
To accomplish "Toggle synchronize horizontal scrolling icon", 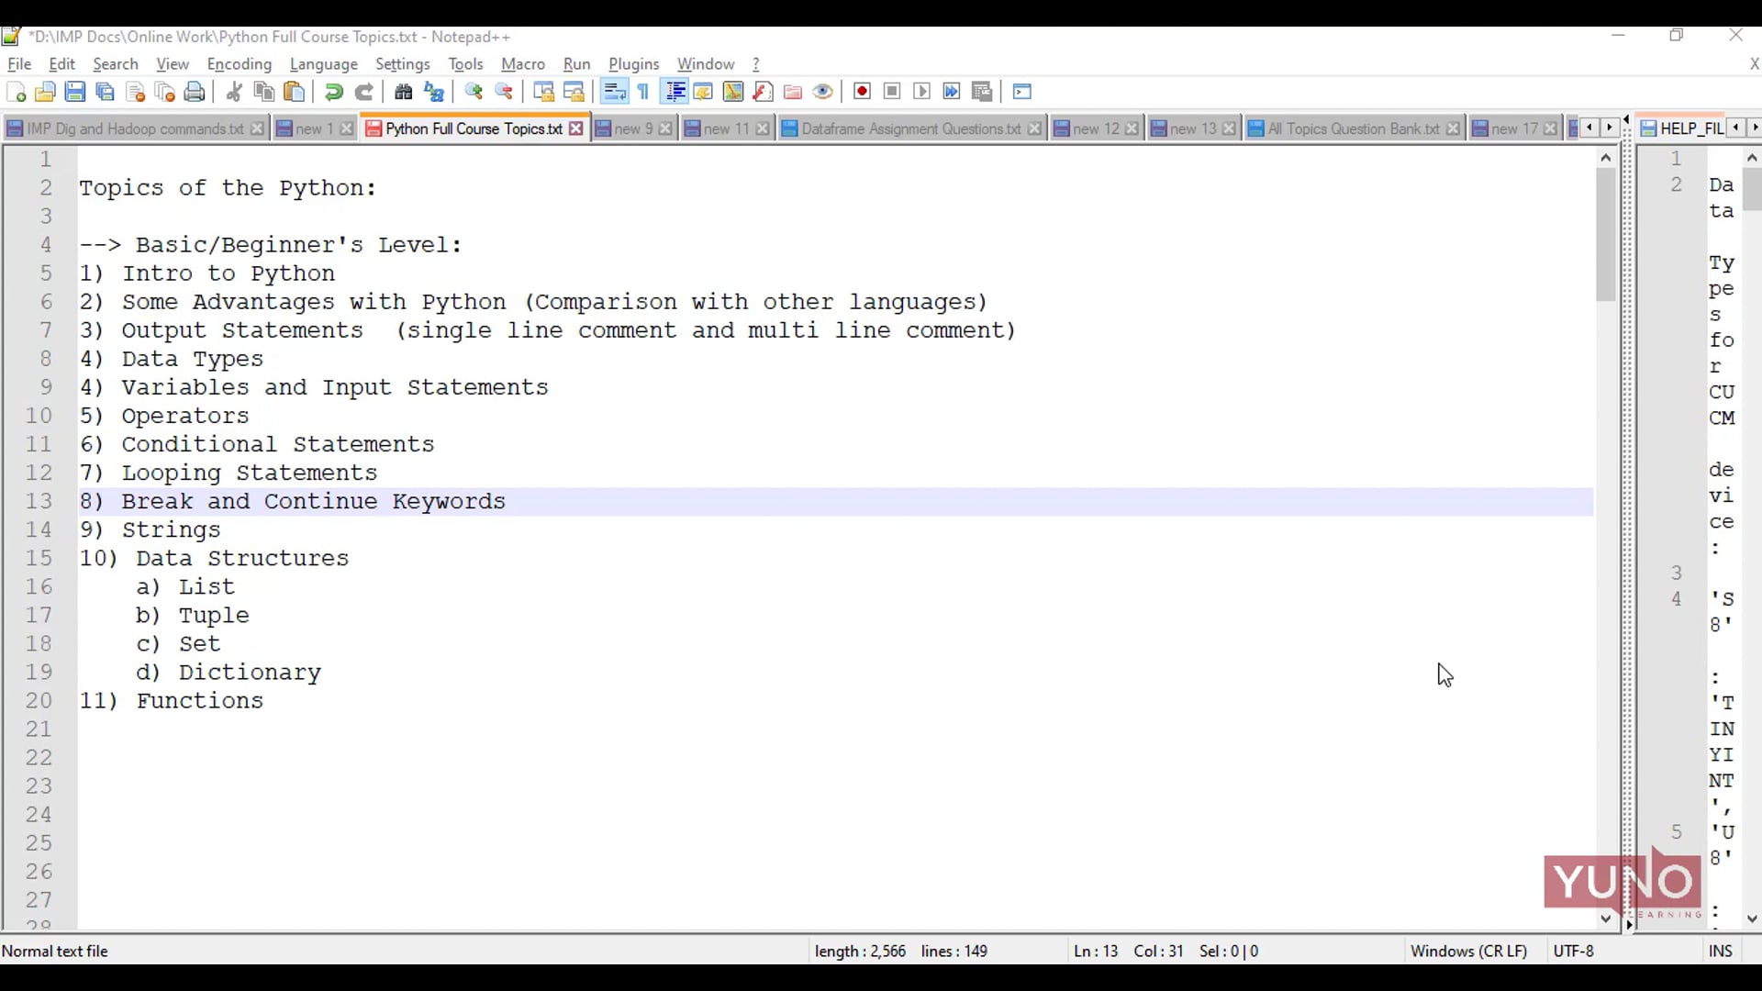I will [x=574, y=92].
